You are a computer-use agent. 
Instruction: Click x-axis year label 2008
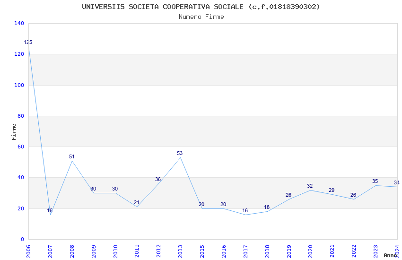pyautogui.click(x=72, y=251)
